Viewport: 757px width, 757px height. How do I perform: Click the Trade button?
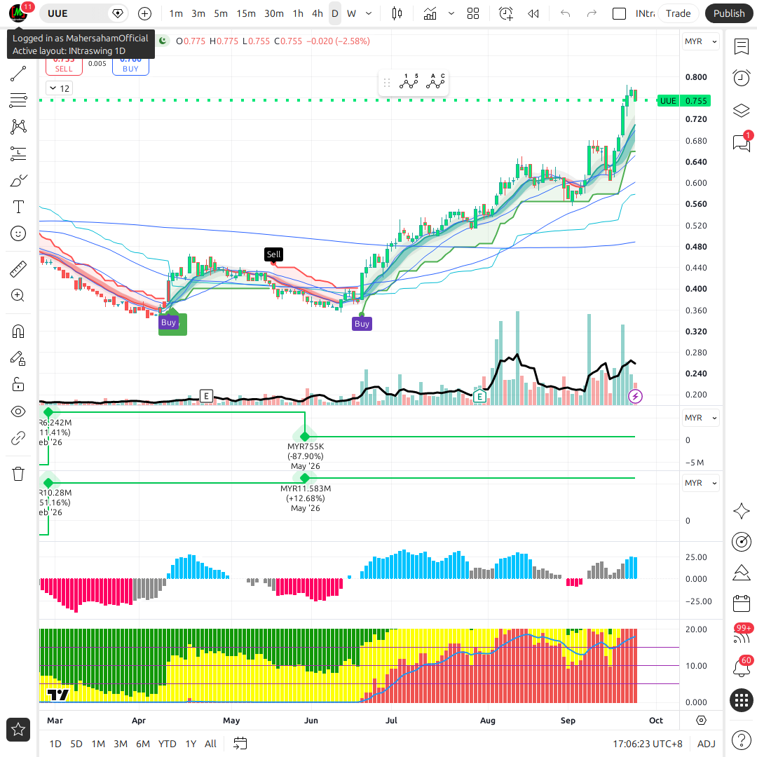[678, 13]
